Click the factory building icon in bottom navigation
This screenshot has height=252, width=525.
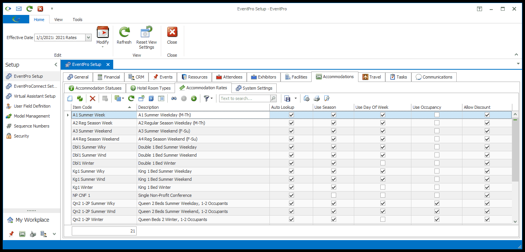pos(33,234)
